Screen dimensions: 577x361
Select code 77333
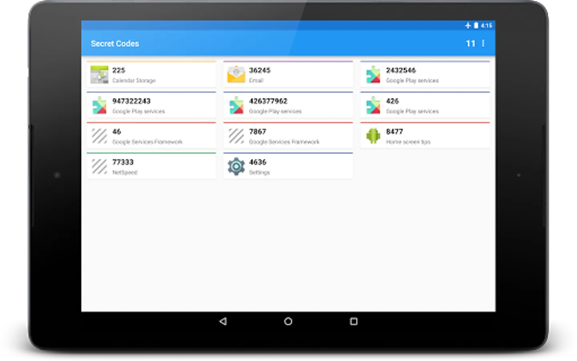click(123, 162)
